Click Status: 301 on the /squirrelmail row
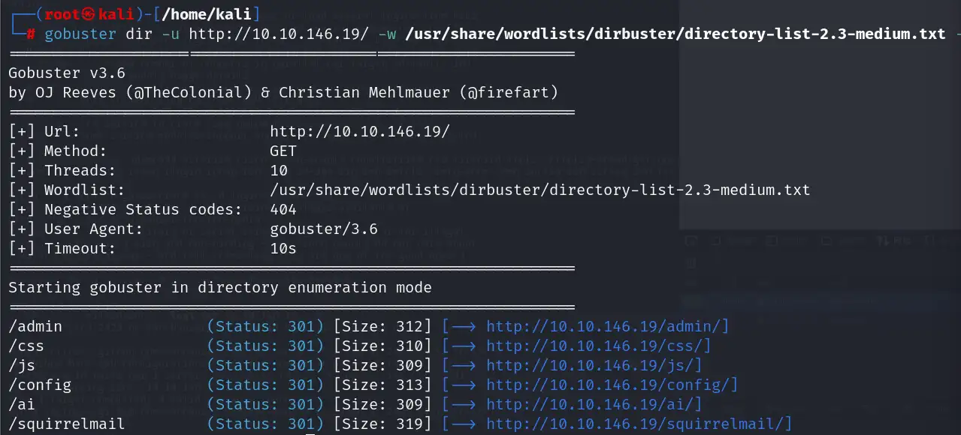Image resolution: width=961 pixels, height=435 pixels. click(x=265, y=424)
